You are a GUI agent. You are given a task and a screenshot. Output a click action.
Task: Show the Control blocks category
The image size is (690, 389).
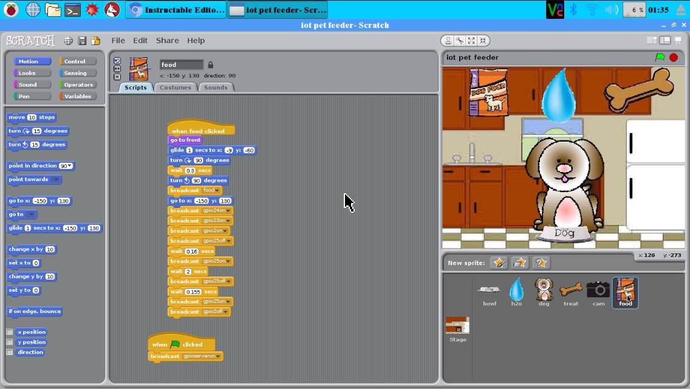(x=78, y=61)
